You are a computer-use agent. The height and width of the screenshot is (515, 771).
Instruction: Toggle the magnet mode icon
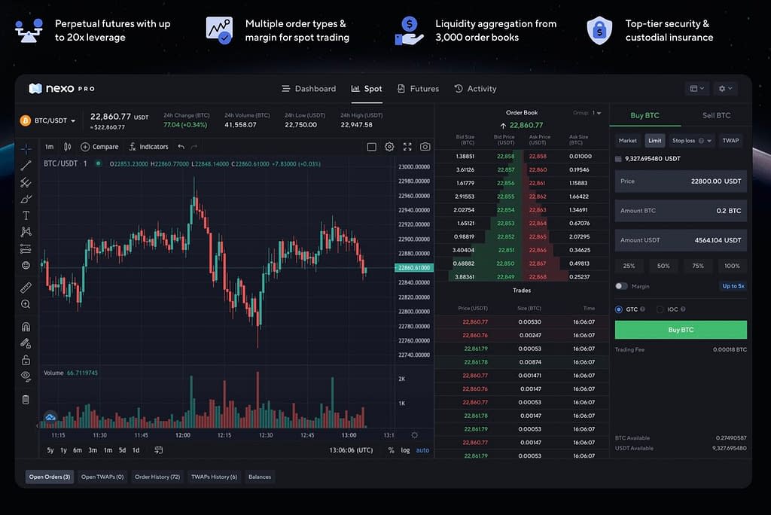pyautogui.click(x=26, y=327)
